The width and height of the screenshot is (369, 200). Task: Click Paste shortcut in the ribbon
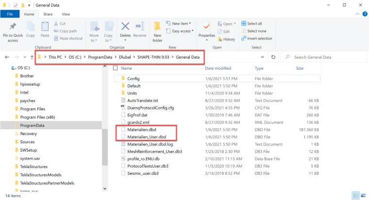(68, 38)
